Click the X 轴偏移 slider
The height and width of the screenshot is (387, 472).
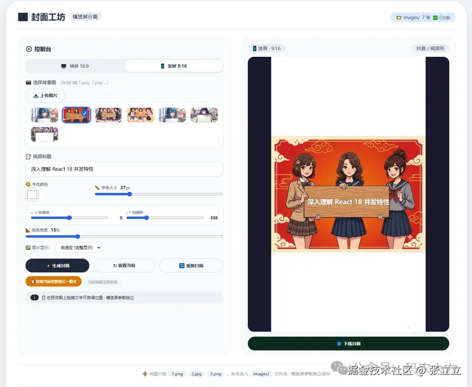tap(69, 218)
